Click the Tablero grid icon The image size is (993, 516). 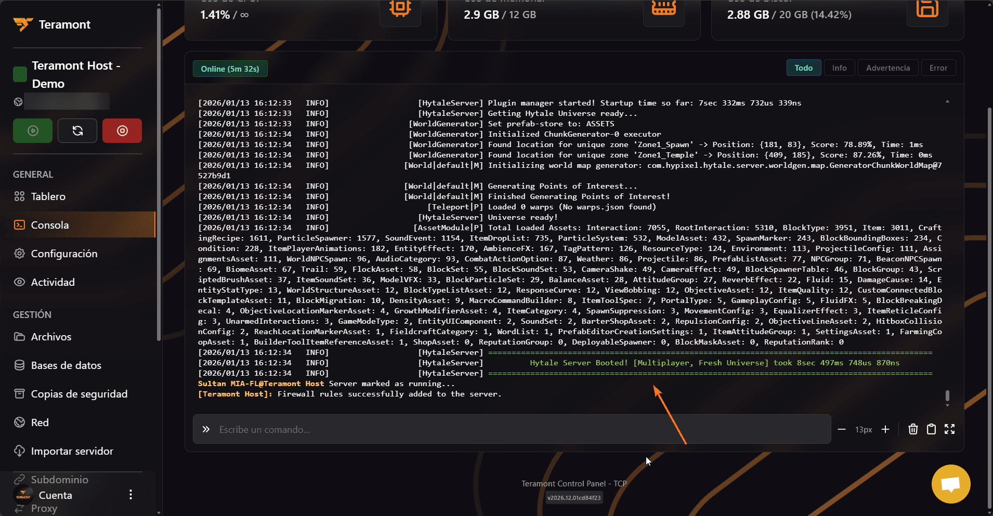pyautogui.click(x=19, y=196)
